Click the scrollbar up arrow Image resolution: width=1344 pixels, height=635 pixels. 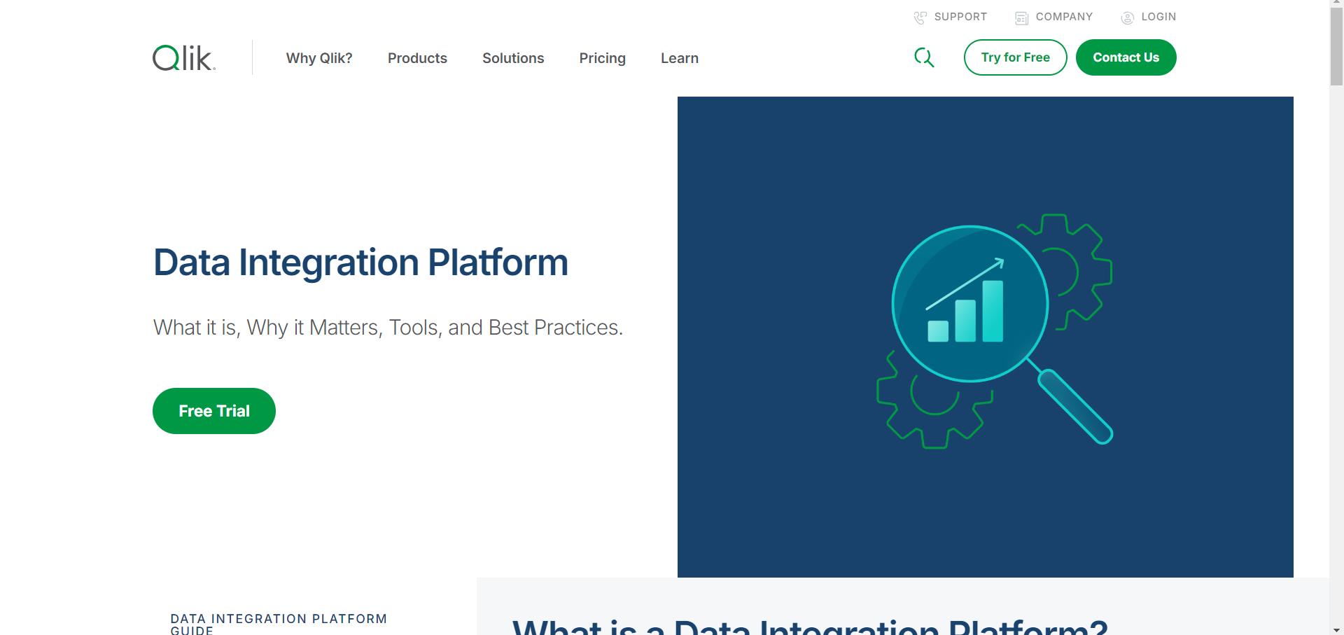(1337, 5)
